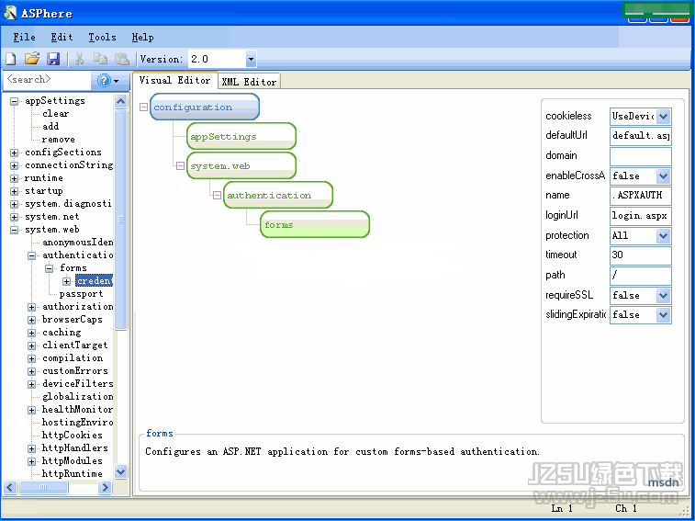
Task: Open the protection dropdown
Action: click(x=663, y=235)
